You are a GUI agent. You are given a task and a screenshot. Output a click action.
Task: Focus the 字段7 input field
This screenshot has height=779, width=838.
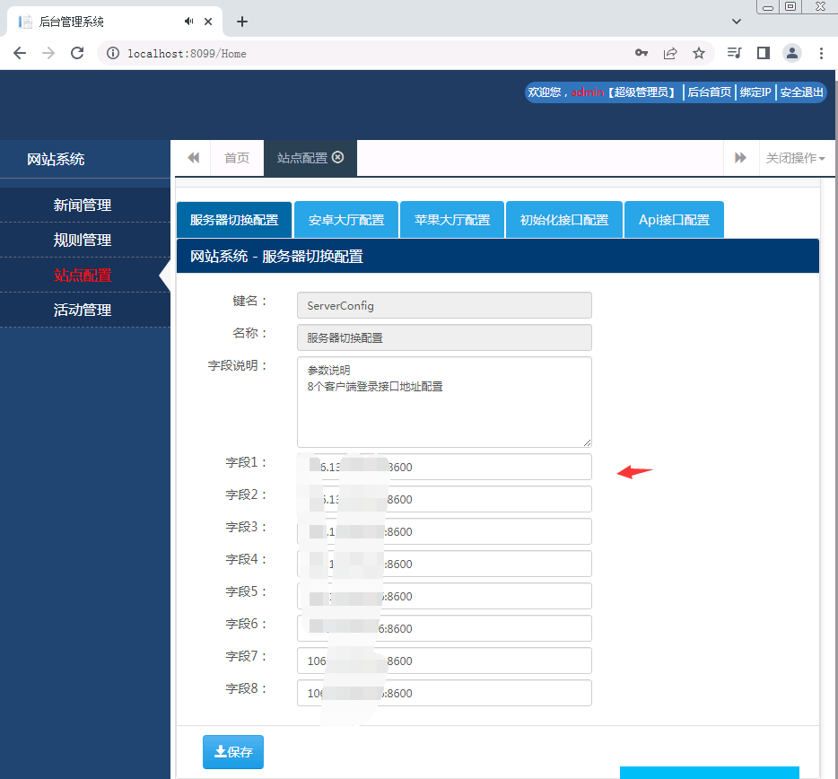[x=444, y=661]
